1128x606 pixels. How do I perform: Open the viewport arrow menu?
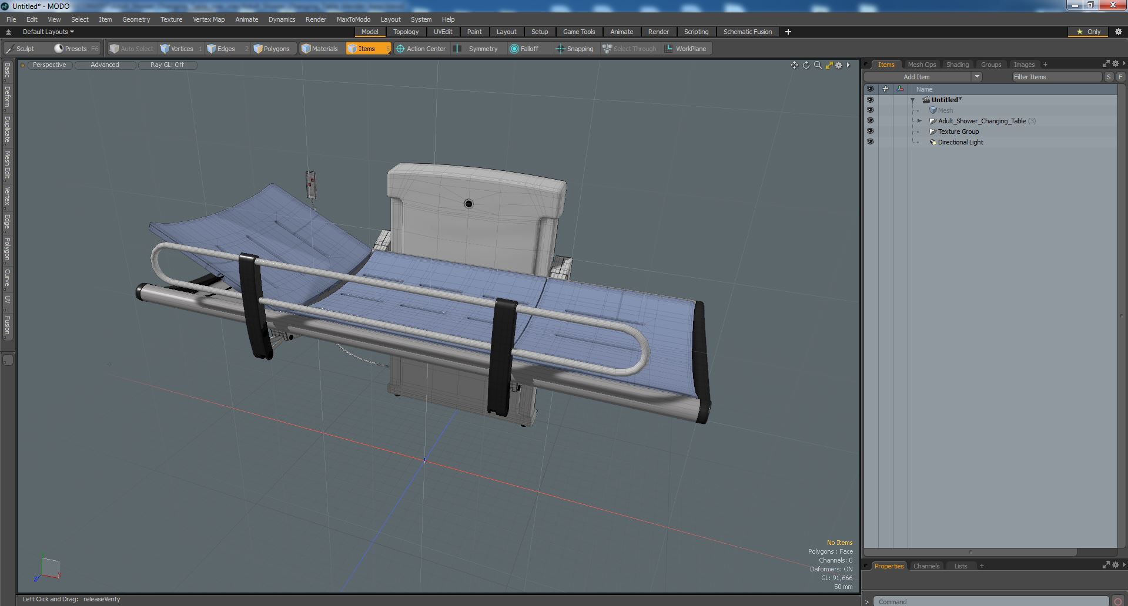pos(848,65)
